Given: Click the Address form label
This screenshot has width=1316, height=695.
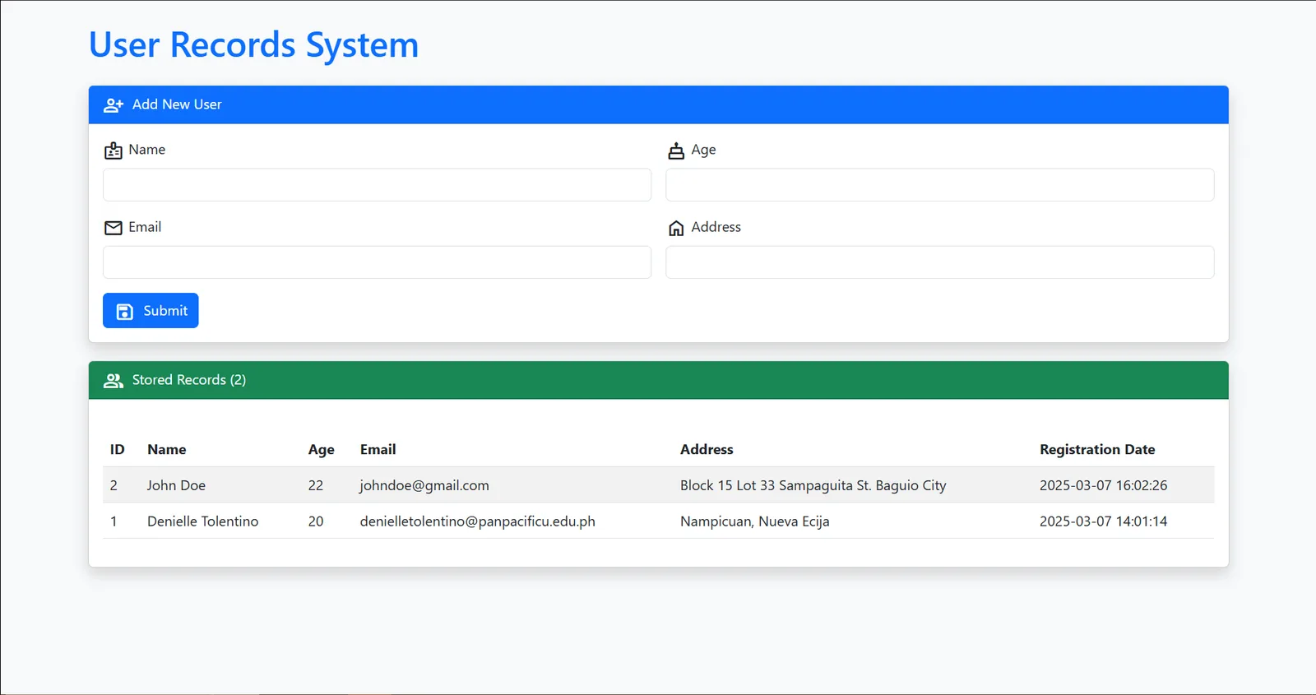Looking at the screenshot, I should [716, 227].
